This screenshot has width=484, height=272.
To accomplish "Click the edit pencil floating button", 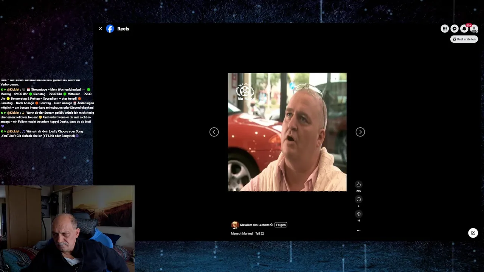I will click(x=473, y=233).
